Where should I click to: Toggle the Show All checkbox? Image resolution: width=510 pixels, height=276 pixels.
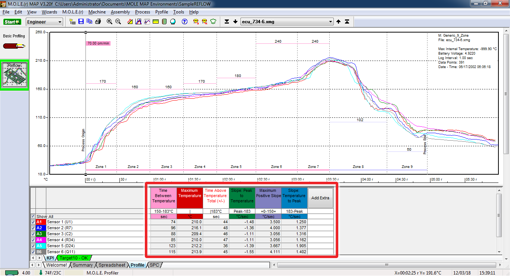tap(33, 217)
